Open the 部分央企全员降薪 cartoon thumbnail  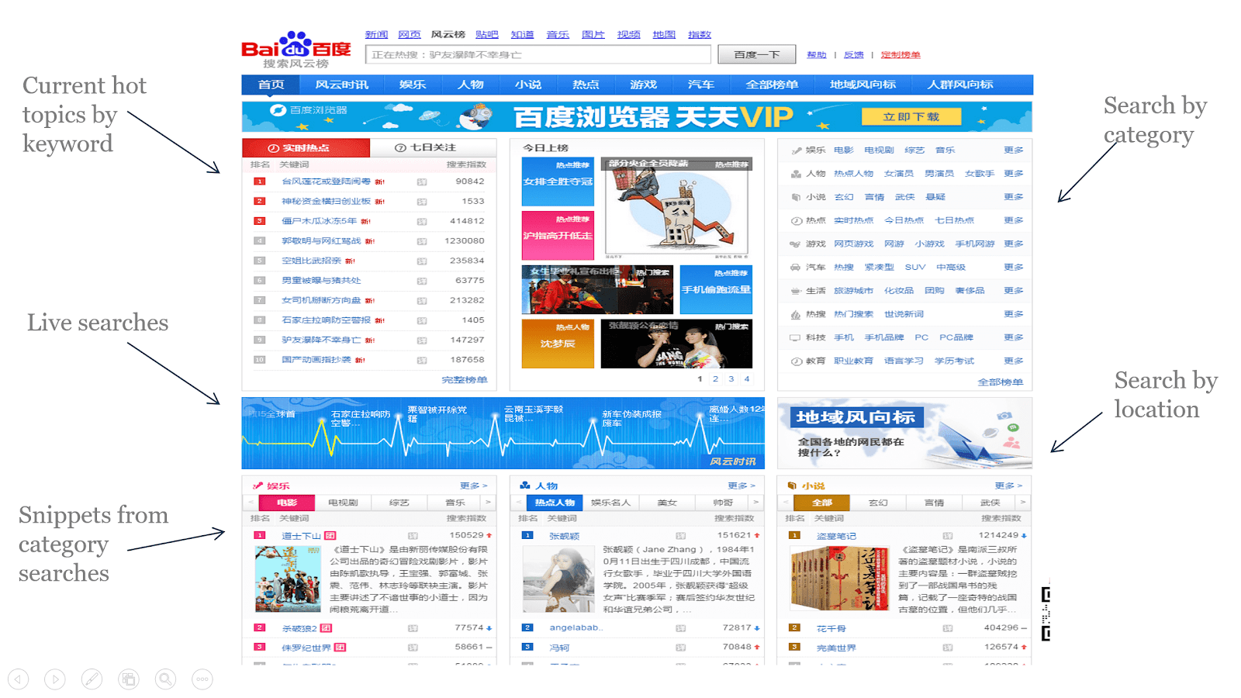[x=676, y=208]
